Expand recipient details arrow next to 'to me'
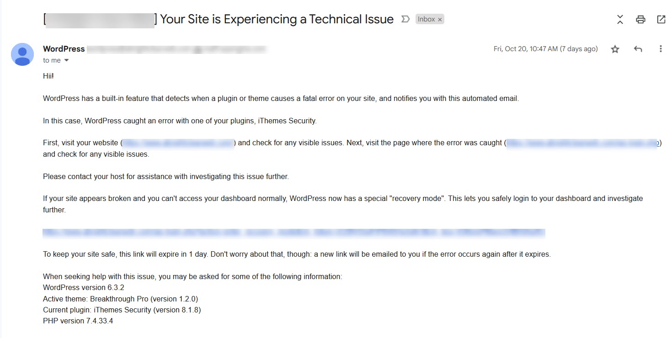The image size is (672, 338). pyautogui.click(x=66, y=60)
